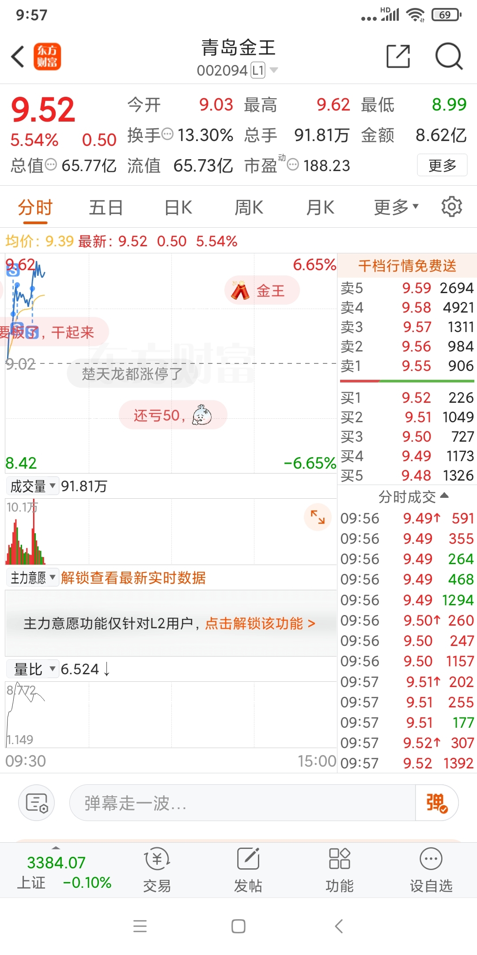
Task: Tap the 买3 9.50 order row
Action: click(x=407, y=436)
